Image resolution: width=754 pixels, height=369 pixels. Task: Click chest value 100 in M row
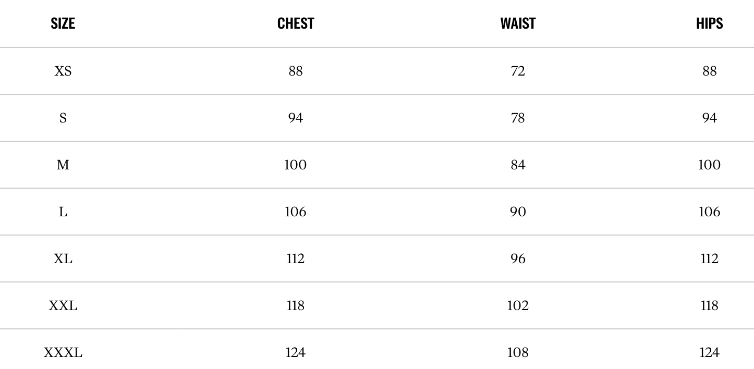(296, 165)
